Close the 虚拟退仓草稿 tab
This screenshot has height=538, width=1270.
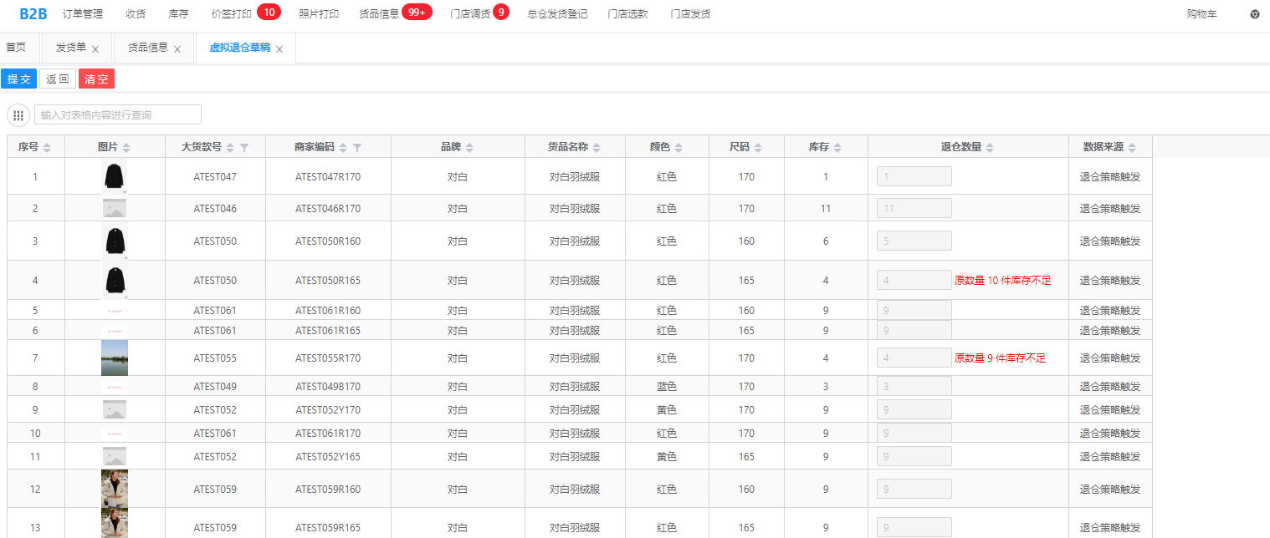click(x=279, y=49)
